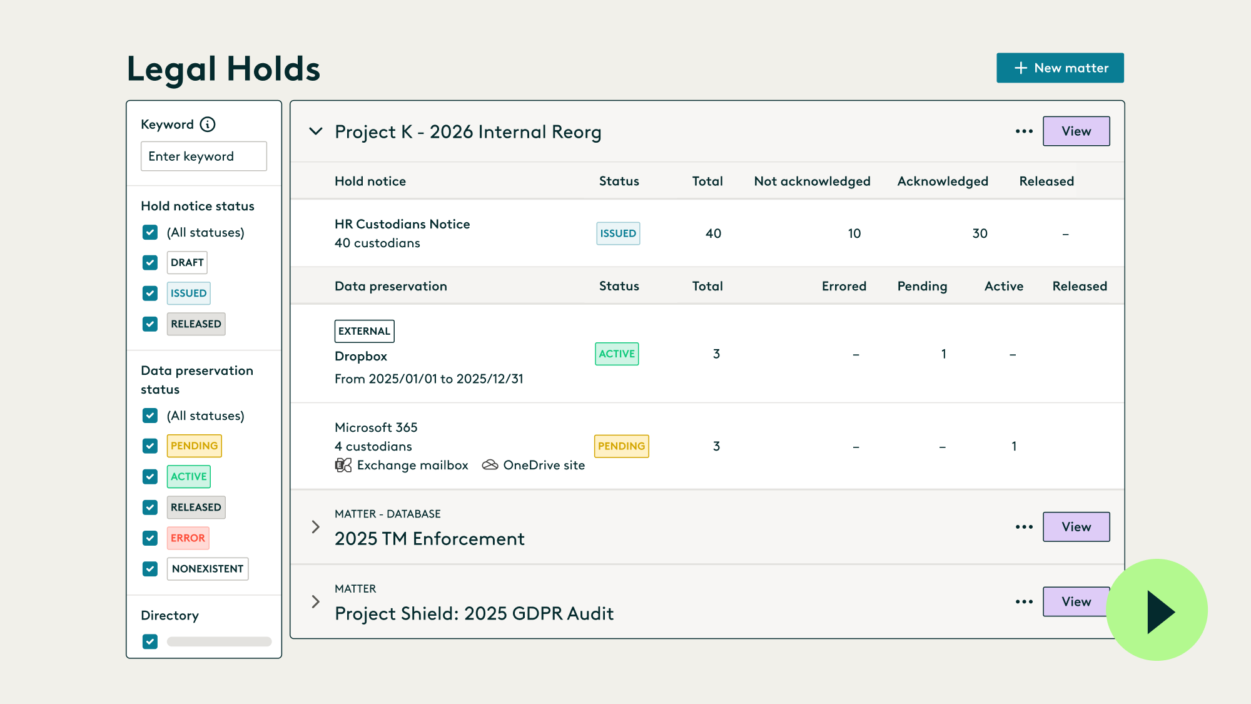Click the Acknowledged column header
This screenshot has width=1251, height=704.
click(x=943, y=181)
